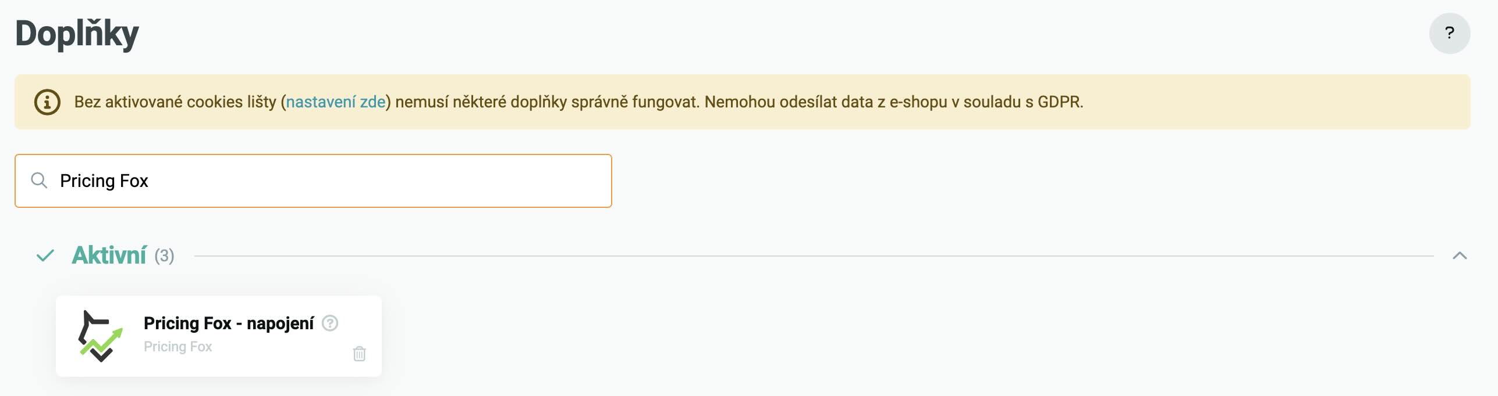Collapse the Aktivní section with chevron
The image size is (1498, 396).
pyautogui.click(x=1459, y=255)
